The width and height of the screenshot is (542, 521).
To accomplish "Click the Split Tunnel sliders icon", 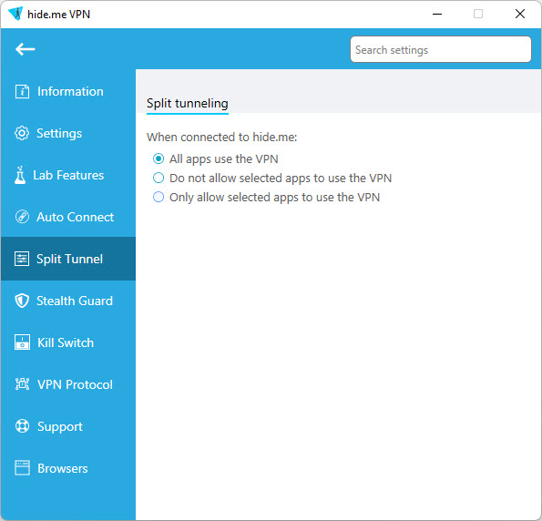I will pos(22,259).
